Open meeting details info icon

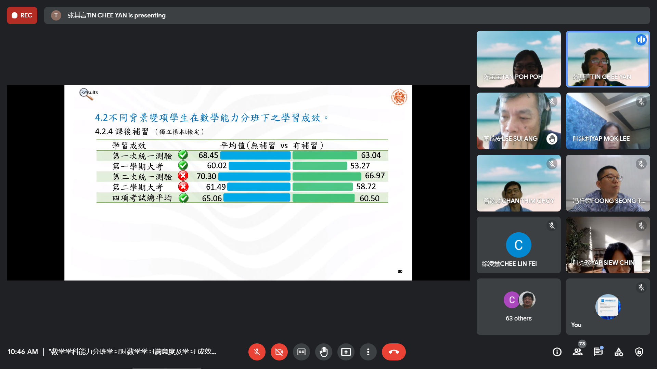(557, 352)
